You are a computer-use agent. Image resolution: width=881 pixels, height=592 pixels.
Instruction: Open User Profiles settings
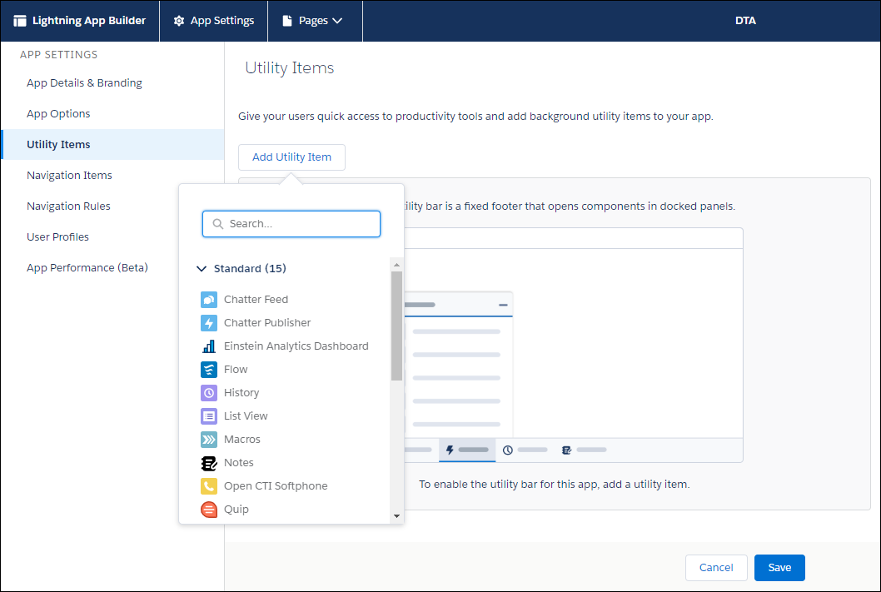[x=57, y=237]
